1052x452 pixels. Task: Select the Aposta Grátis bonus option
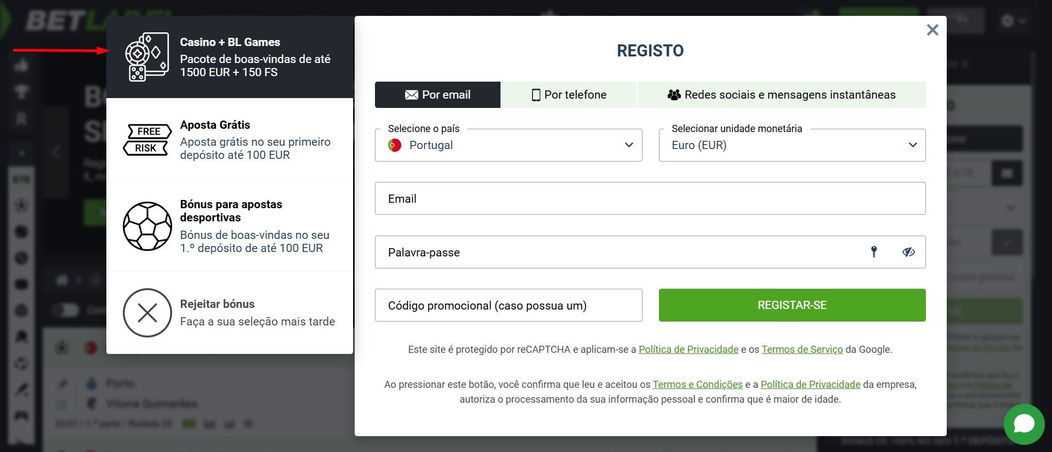click(x=229, y=140)
